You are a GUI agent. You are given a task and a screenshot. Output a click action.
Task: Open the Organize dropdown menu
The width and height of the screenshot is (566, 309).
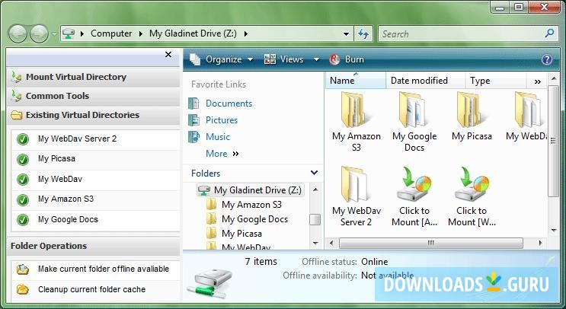[x=221, y=59]
